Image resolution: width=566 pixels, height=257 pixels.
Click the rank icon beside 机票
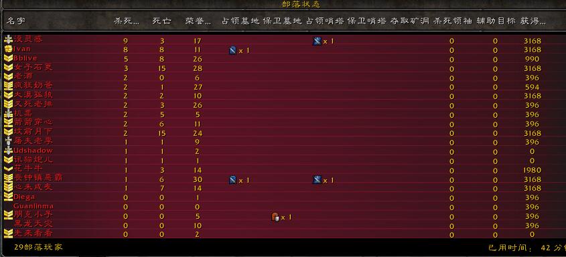tap(8, 114)
